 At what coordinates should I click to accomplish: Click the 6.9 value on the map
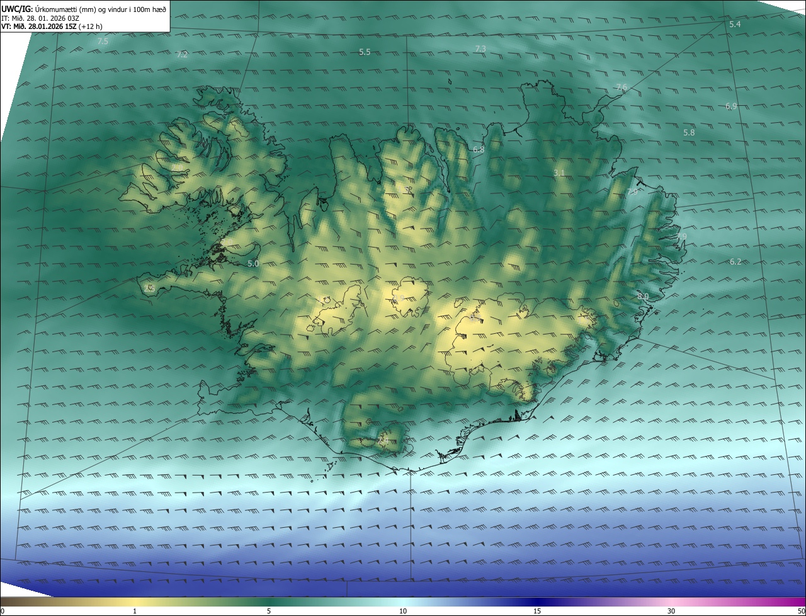(x=731, y=106)
